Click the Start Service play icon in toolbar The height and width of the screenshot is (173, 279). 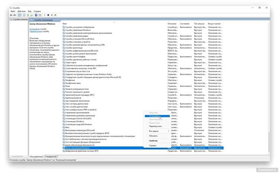pos(45,15)
